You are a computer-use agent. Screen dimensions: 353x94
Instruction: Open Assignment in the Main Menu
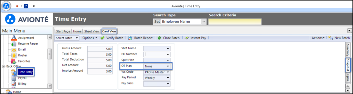[26, 38]
